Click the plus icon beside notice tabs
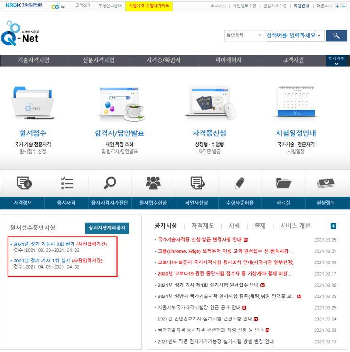 333,226
